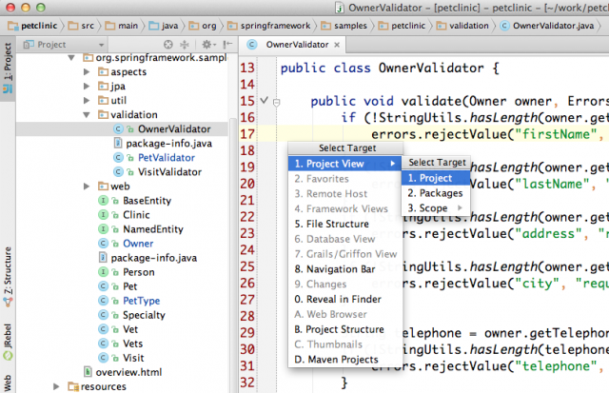The image size is (609, 393).
Task: Collapse the org.springframework.sampl package node
Action: (x=71, y=58)
